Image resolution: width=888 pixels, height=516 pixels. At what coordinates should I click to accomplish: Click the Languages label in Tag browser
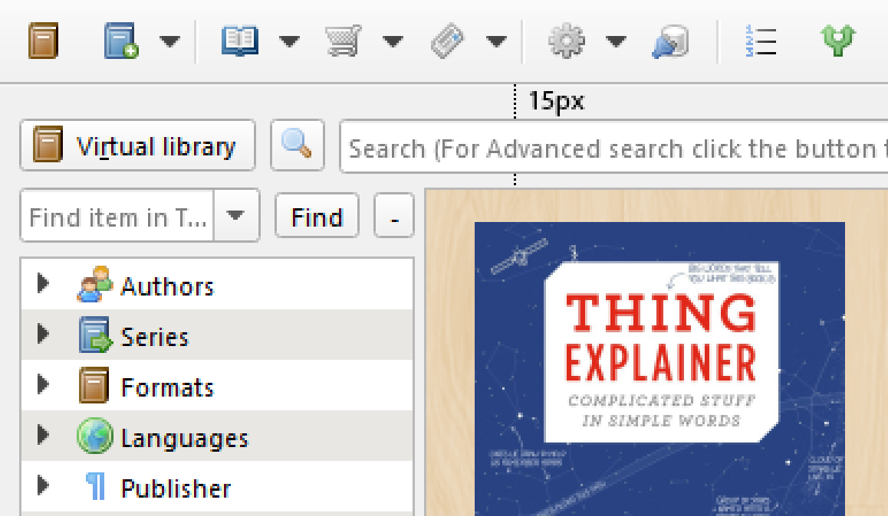pos(185,439)
